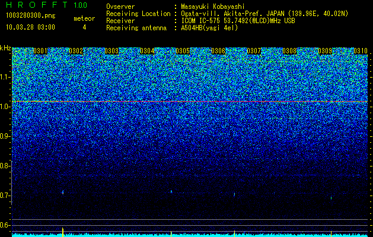Click the yellow power spike below 0305
This screenshot has height=237, width=373.
[x=171, y=233]
